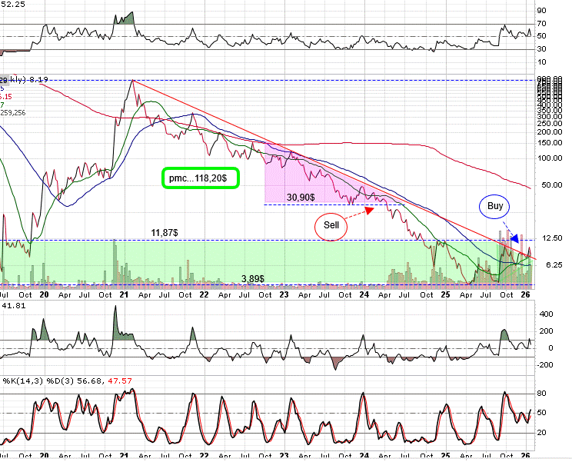The height and width of the screenshot is (462, 572).
Task: Click the 24 year marker on time axis
Action: click(x=364, y=294)
